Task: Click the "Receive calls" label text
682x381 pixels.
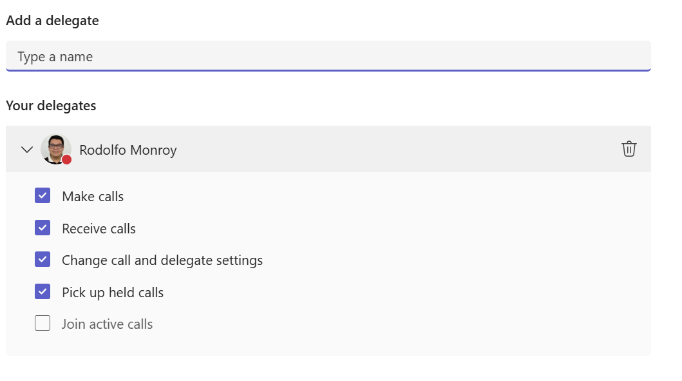Action: pyautogui.click(x=99, y=229)
